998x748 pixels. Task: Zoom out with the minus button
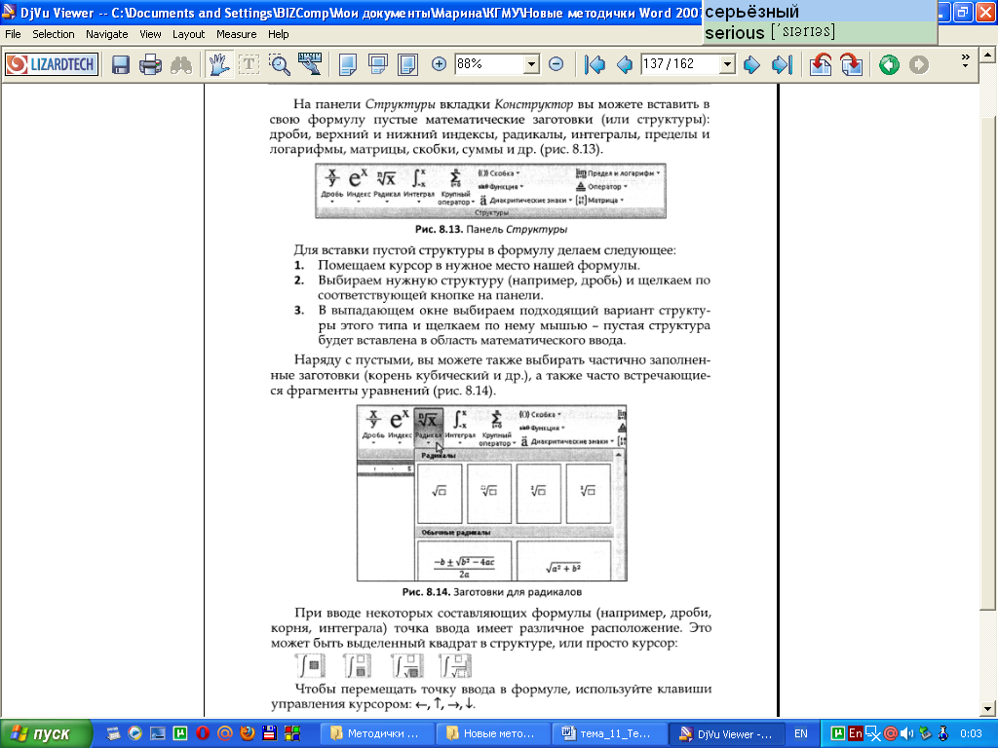click(x=556, y=63)
